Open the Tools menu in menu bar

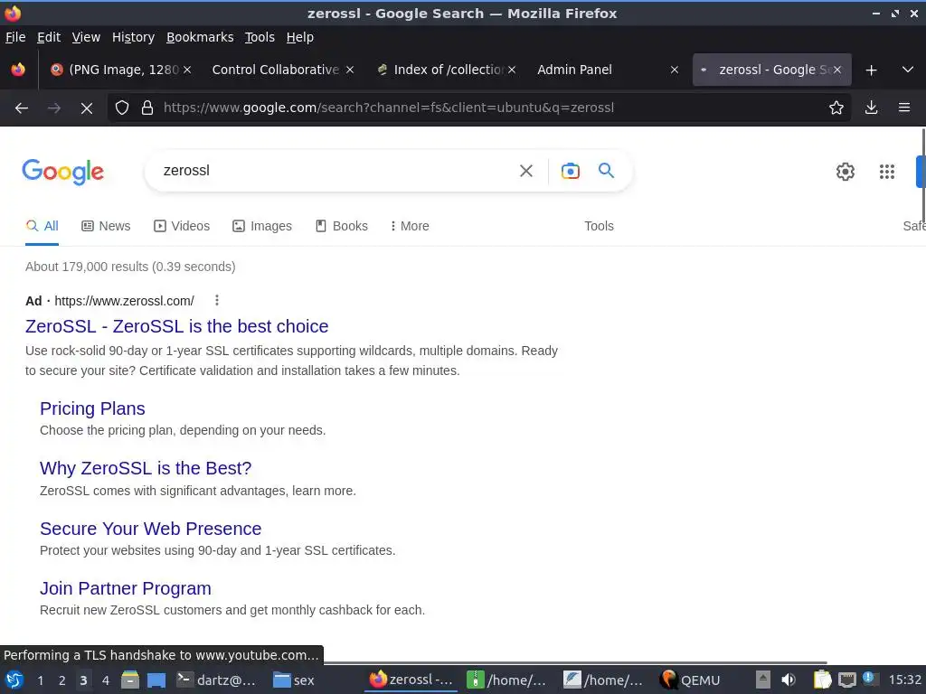pyautogui.click(x=260, y=37)
